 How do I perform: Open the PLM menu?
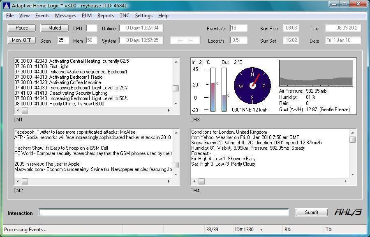86,16
